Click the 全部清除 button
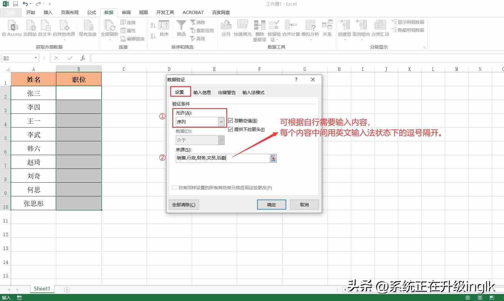 [x=184, y=205]
